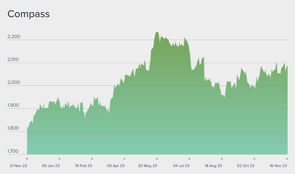The image size is (295, 174).
Task: Select the 20 May 23 date label
Action: 148,165
